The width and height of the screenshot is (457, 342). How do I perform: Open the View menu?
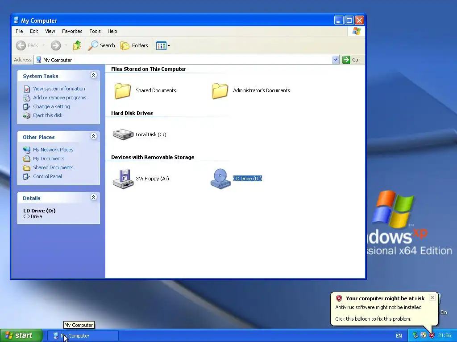[50, 31]
